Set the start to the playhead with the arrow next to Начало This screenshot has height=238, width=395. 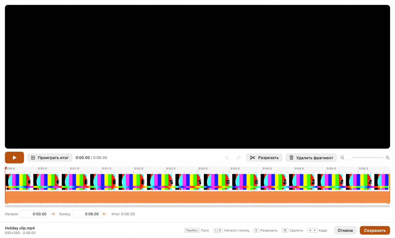[53, 214]
